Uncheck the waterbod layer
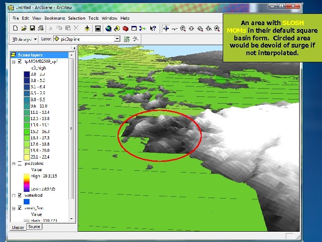This screenshot has width=322, height=242. pos(20,195)
